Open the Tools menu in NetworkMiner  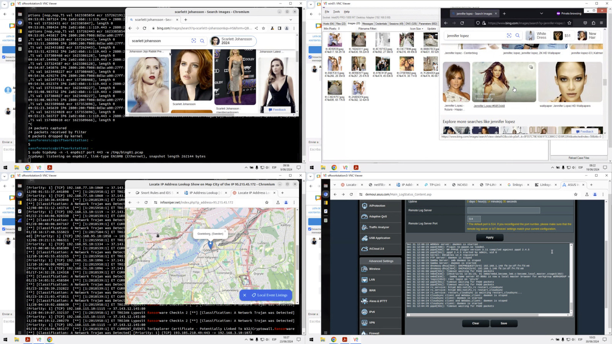(x=336, y=12)
